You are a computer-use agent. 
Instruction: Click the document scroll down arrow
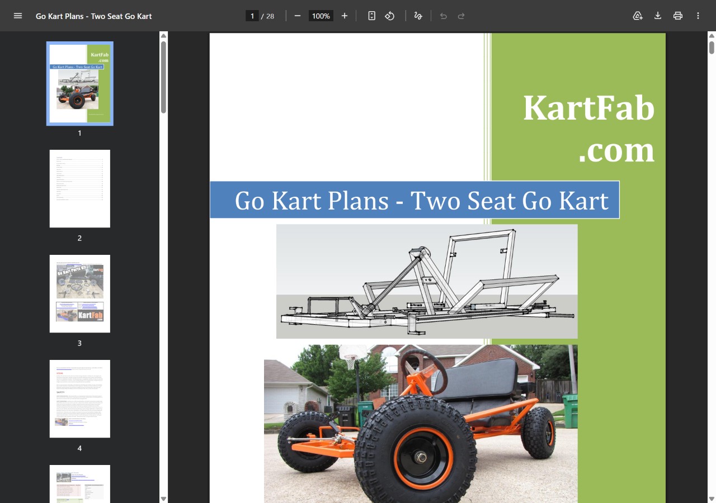coord(712,499)
